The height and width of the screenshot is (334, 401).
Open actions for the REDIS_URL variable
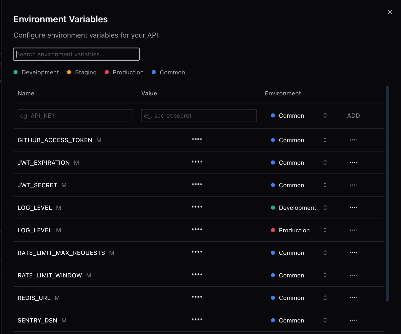(353, 298)
